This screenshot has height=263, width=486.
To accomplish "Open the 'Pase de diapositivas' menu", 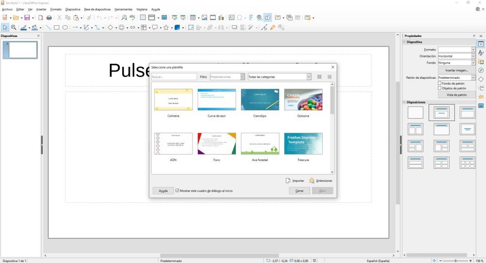I will [x=97, y=9].
